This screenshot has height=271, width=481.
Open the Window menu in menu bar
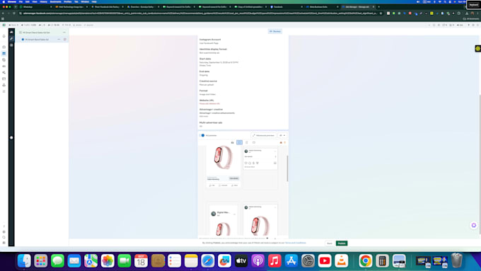click(85, 1)
